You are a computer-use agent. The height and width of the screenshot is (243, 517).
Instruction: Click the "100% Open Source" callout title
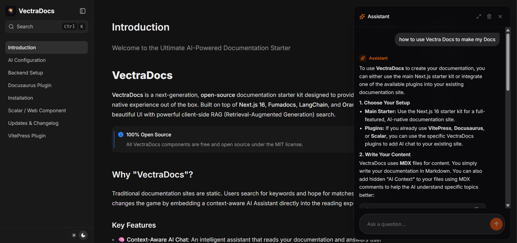[149, 135]
